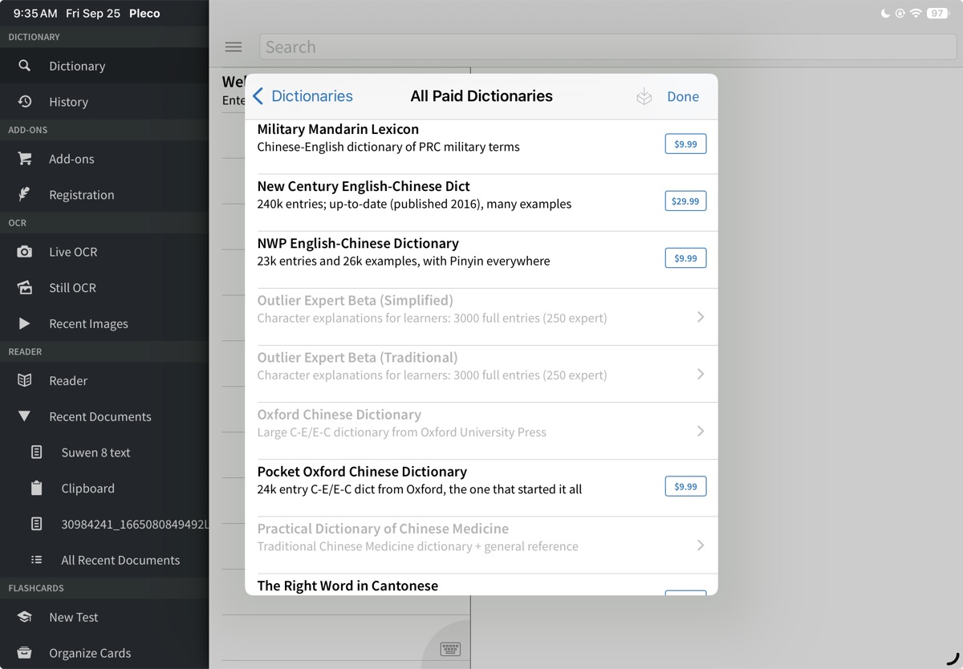963x669 pixels.
Task: Tap the keyboard icon at bottom
Action: click(450, 648)
